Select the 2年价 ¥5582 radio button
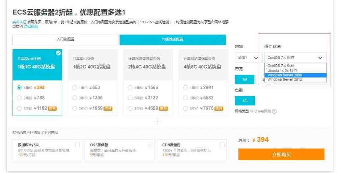 (x=186, y=98)
